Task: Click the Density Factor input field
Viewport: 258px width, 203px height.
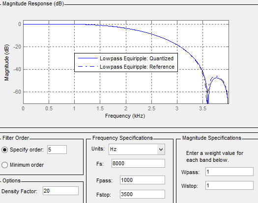Action: 61,191
